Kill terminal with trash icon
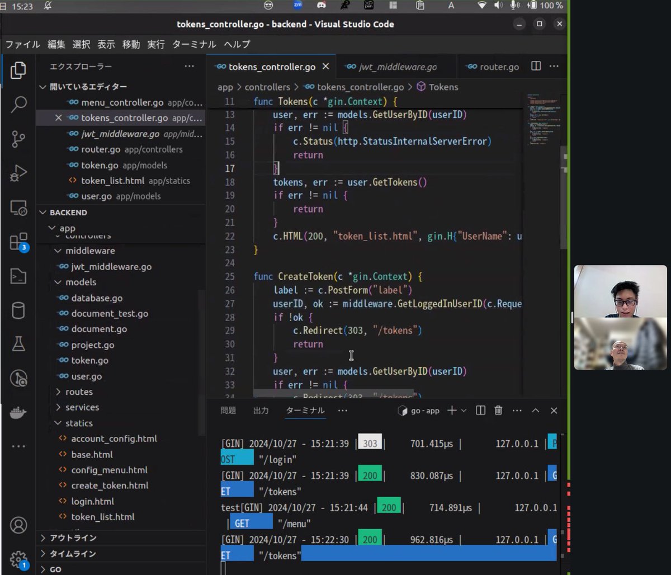671x575 pixels. 498,411
